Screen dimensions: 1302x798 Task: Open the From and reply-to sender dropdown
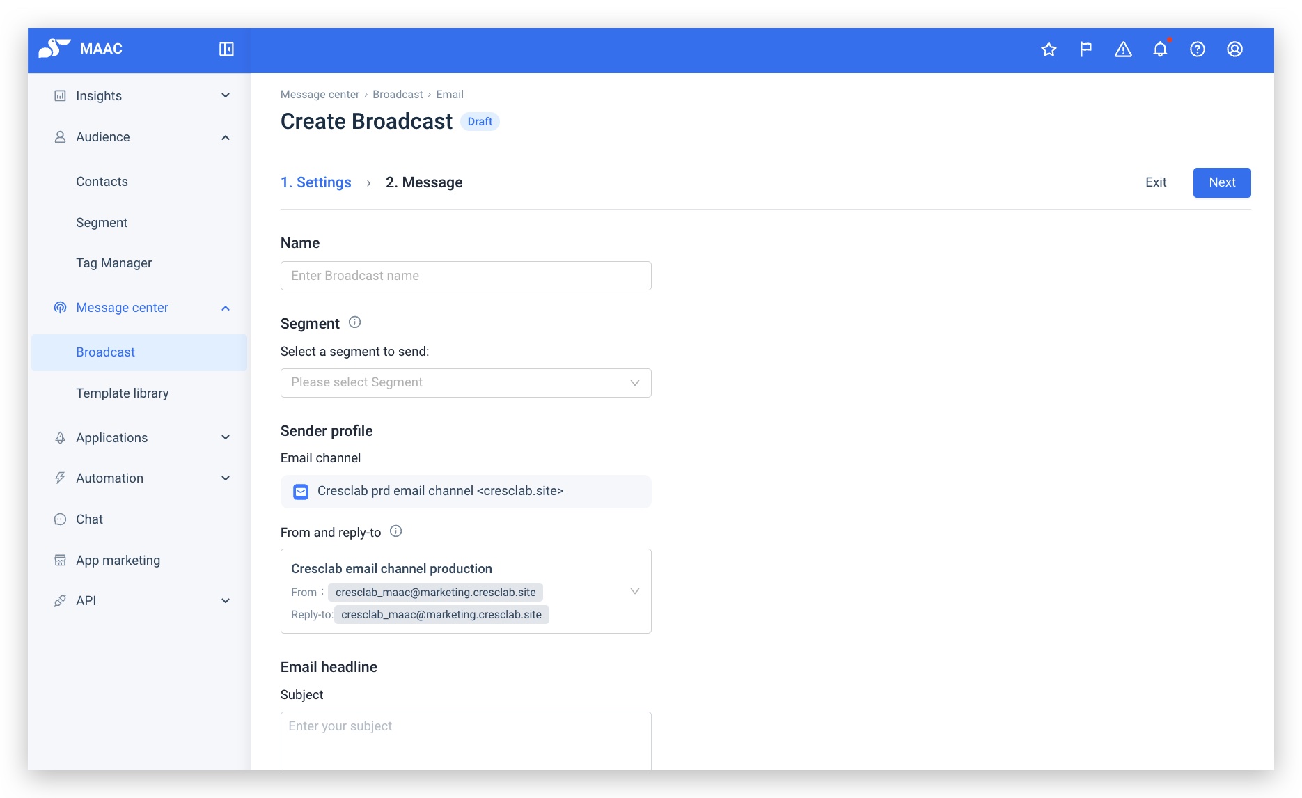coord(466,591)
